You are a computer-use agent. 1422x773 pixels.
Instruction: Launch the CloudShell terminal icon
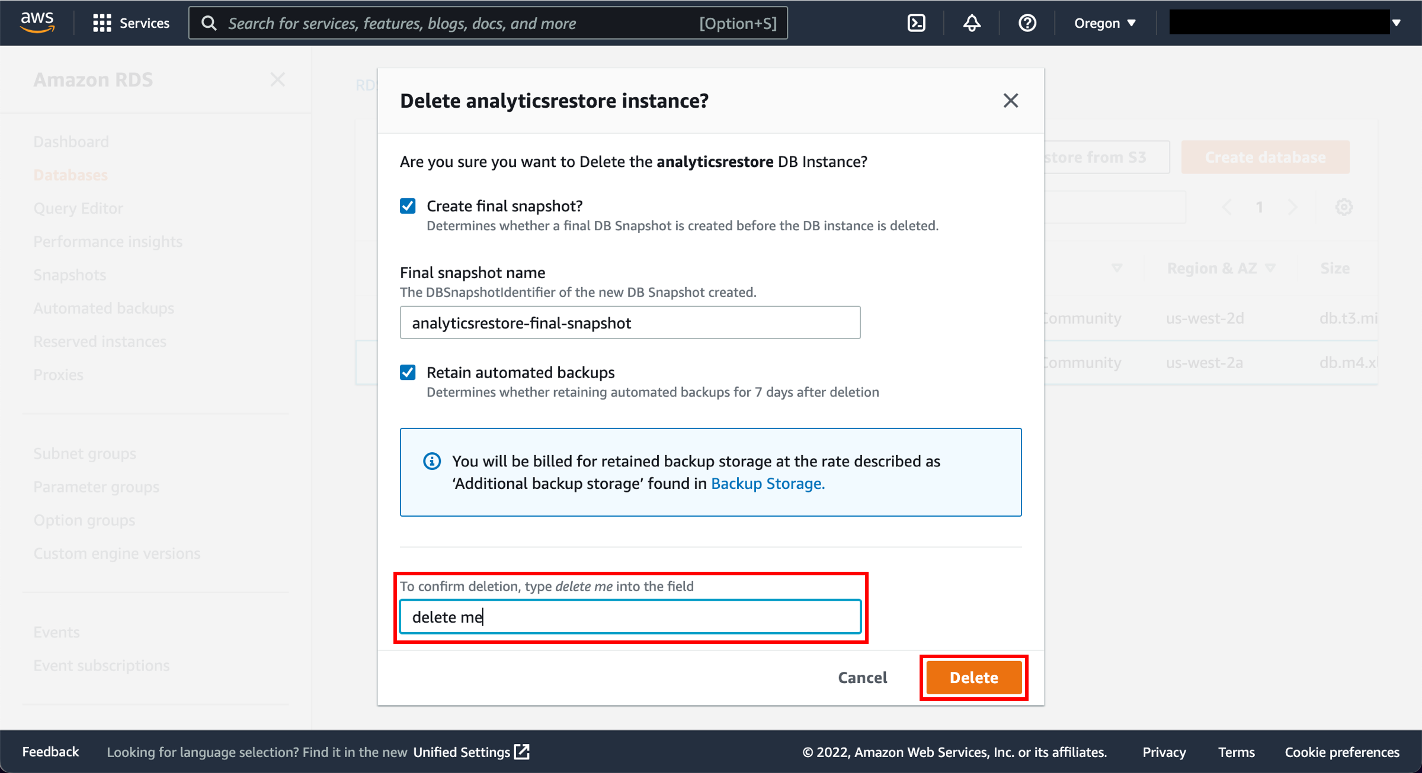(x=916, y=23)
